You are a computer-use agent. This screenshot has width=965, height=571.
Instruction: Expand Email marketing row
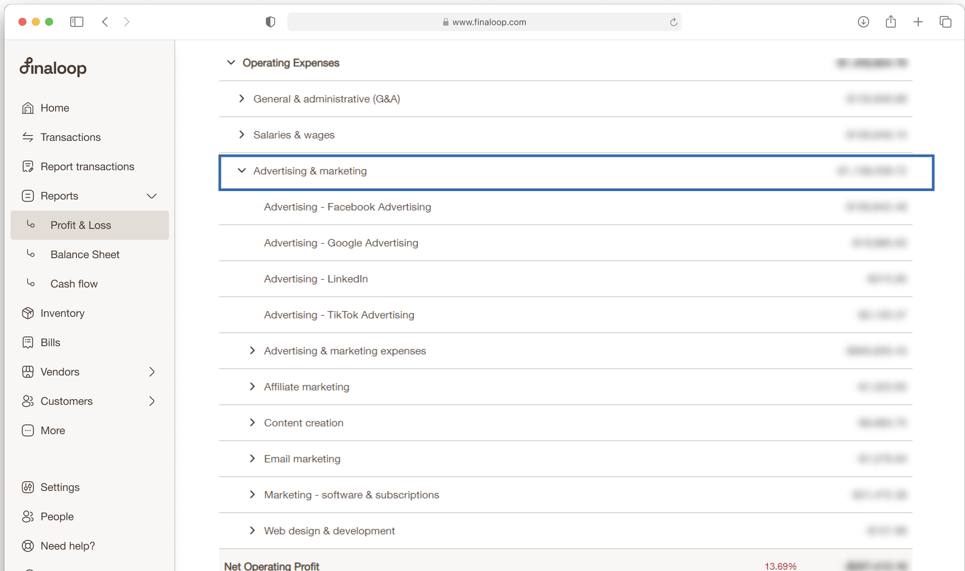(x=252, y=459)
